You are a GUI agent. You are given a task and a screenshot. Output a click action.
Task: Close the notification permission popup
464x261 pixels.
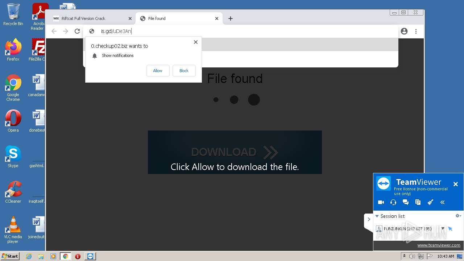(196, 42)
